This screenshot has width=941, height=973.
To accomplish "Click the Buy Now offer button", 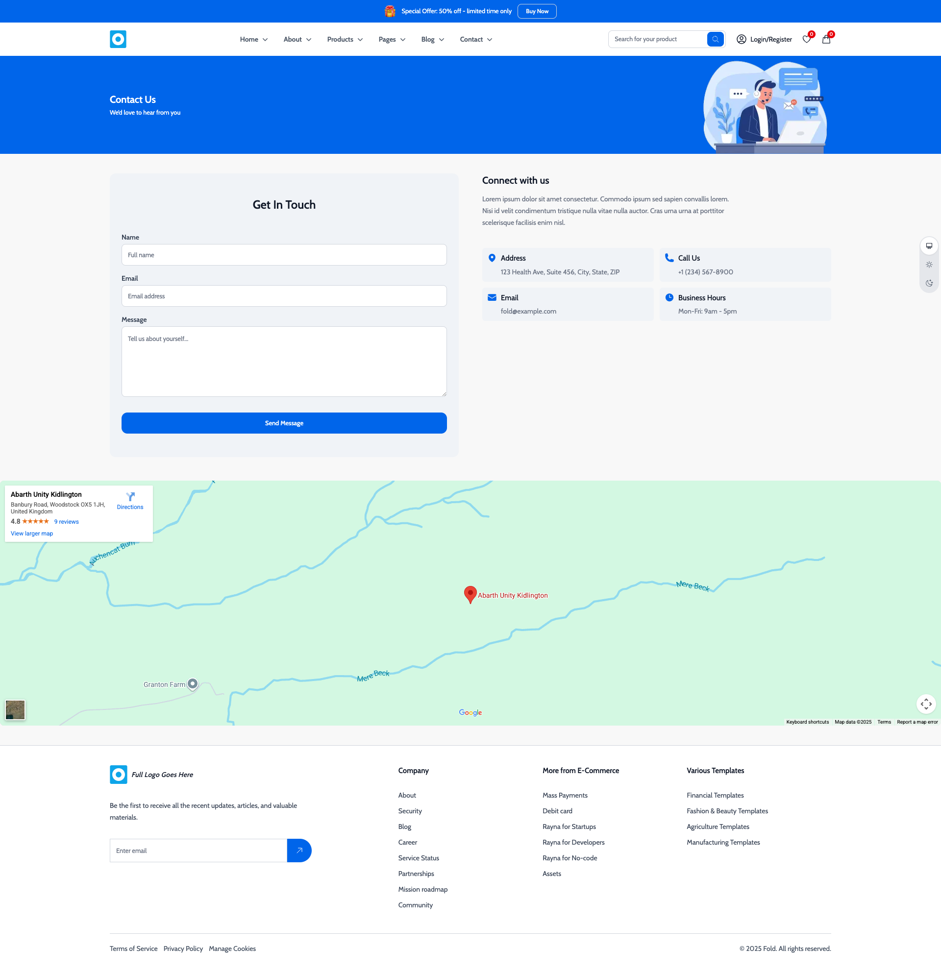I will tap(537, 11).
